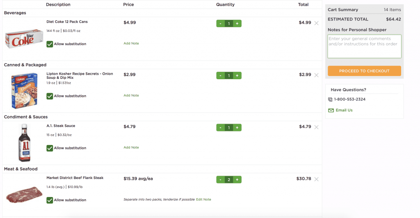Remove Beef Flank Steak from cart
The image size is (420, 218).
coord(316,179)
